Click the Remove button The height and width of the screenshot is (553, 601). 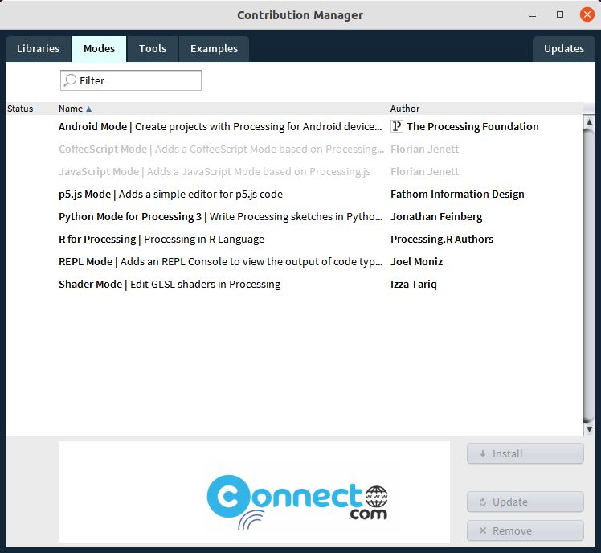coord(525,530)
